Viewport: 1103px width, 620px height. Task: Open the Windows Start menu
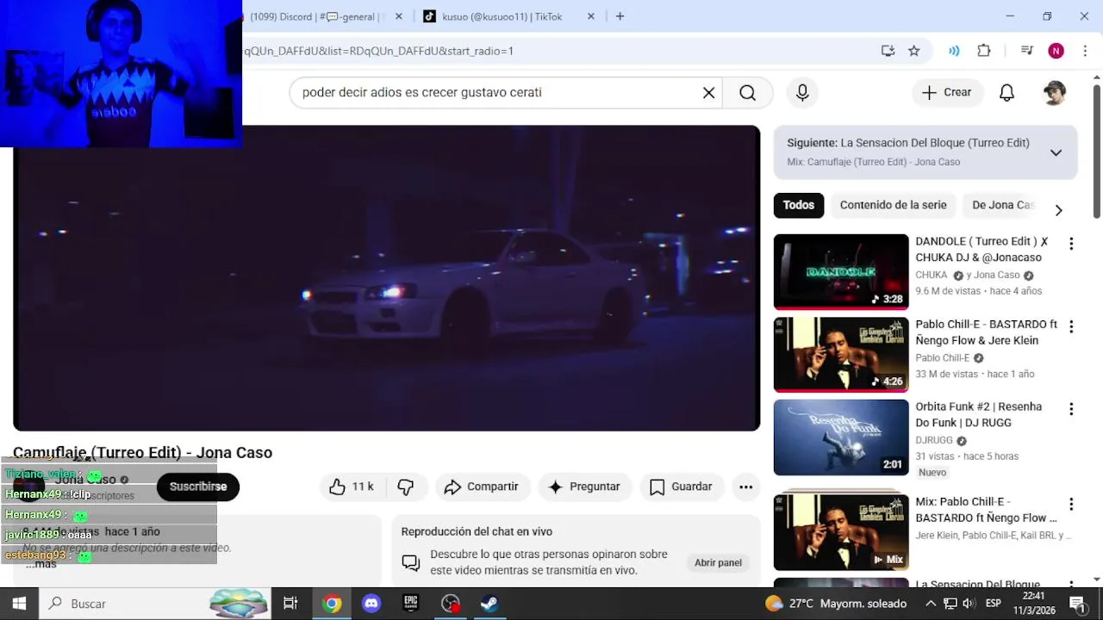coord(19,604)
